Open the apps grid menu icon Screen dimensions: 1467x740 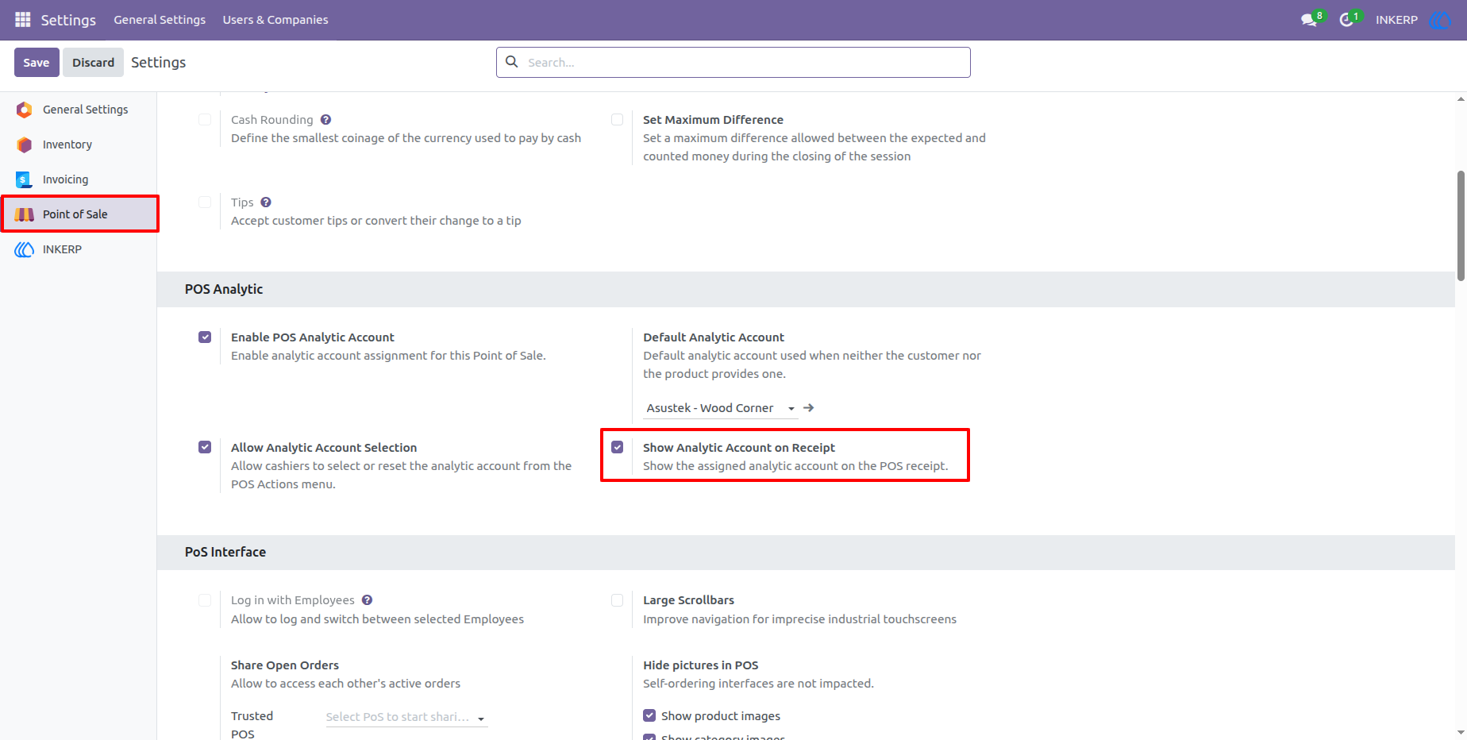(x=23, y=19)
